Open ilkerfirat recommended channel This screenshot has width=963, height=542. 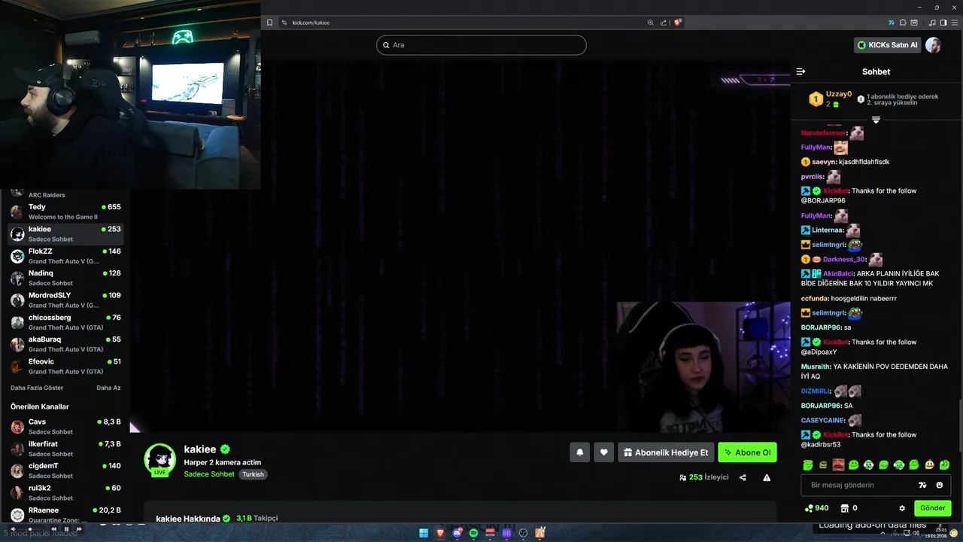click(66, 449)
